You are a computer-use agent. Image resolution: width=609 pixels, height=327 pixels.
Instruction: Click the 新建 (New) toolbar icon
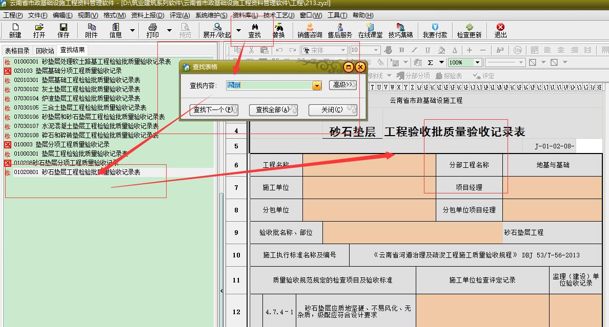(x=15, y=30)
